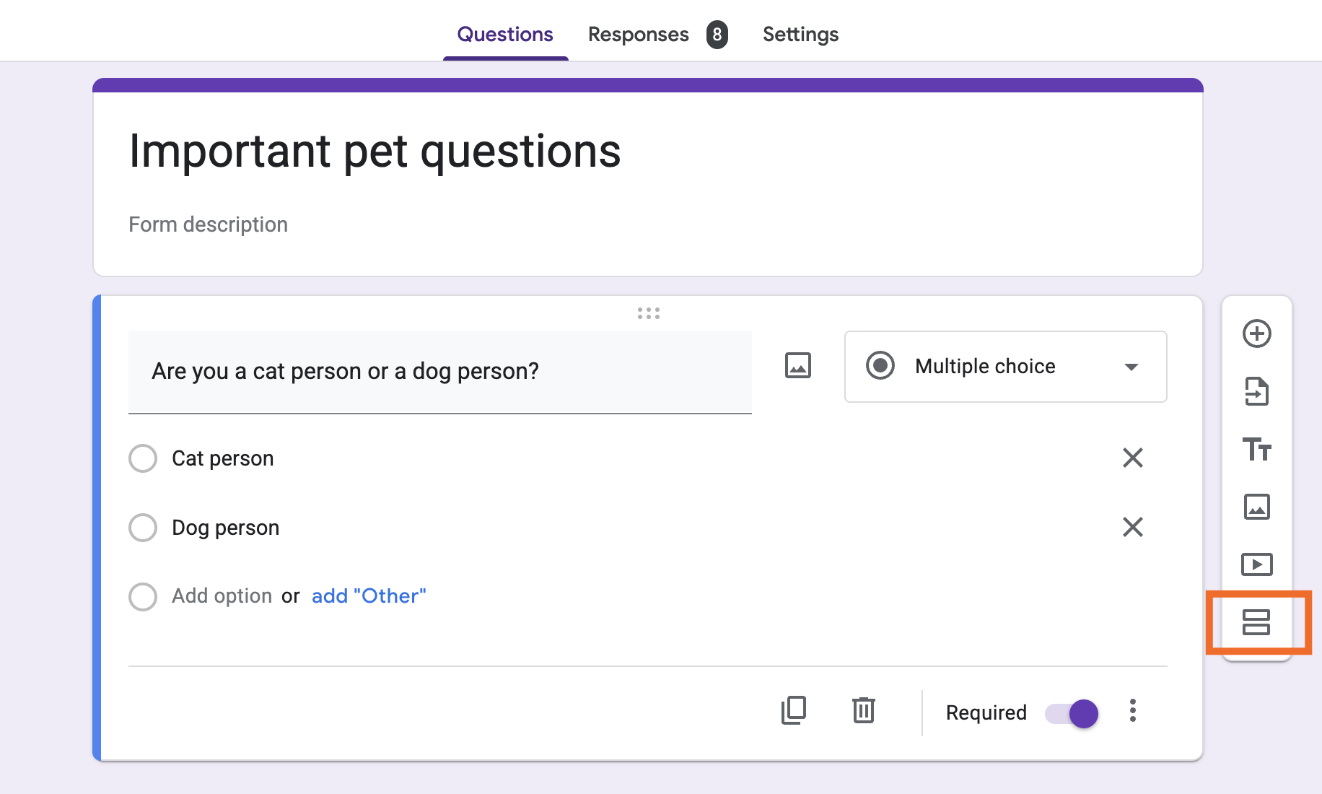
Task: Edit the Dog person option label
Action: pyautogui.click(x=225, y=528)
